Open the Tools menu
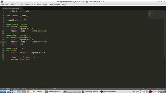Screen dimensions: 166x93 [x=39, y=4]
